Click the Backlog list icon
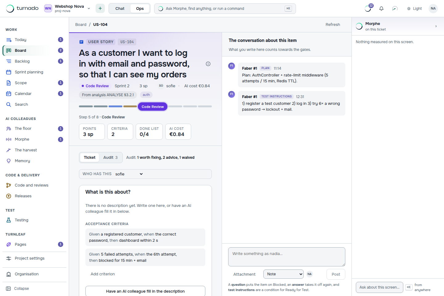This screenshot has width=444, height=296. coord(9,61)
